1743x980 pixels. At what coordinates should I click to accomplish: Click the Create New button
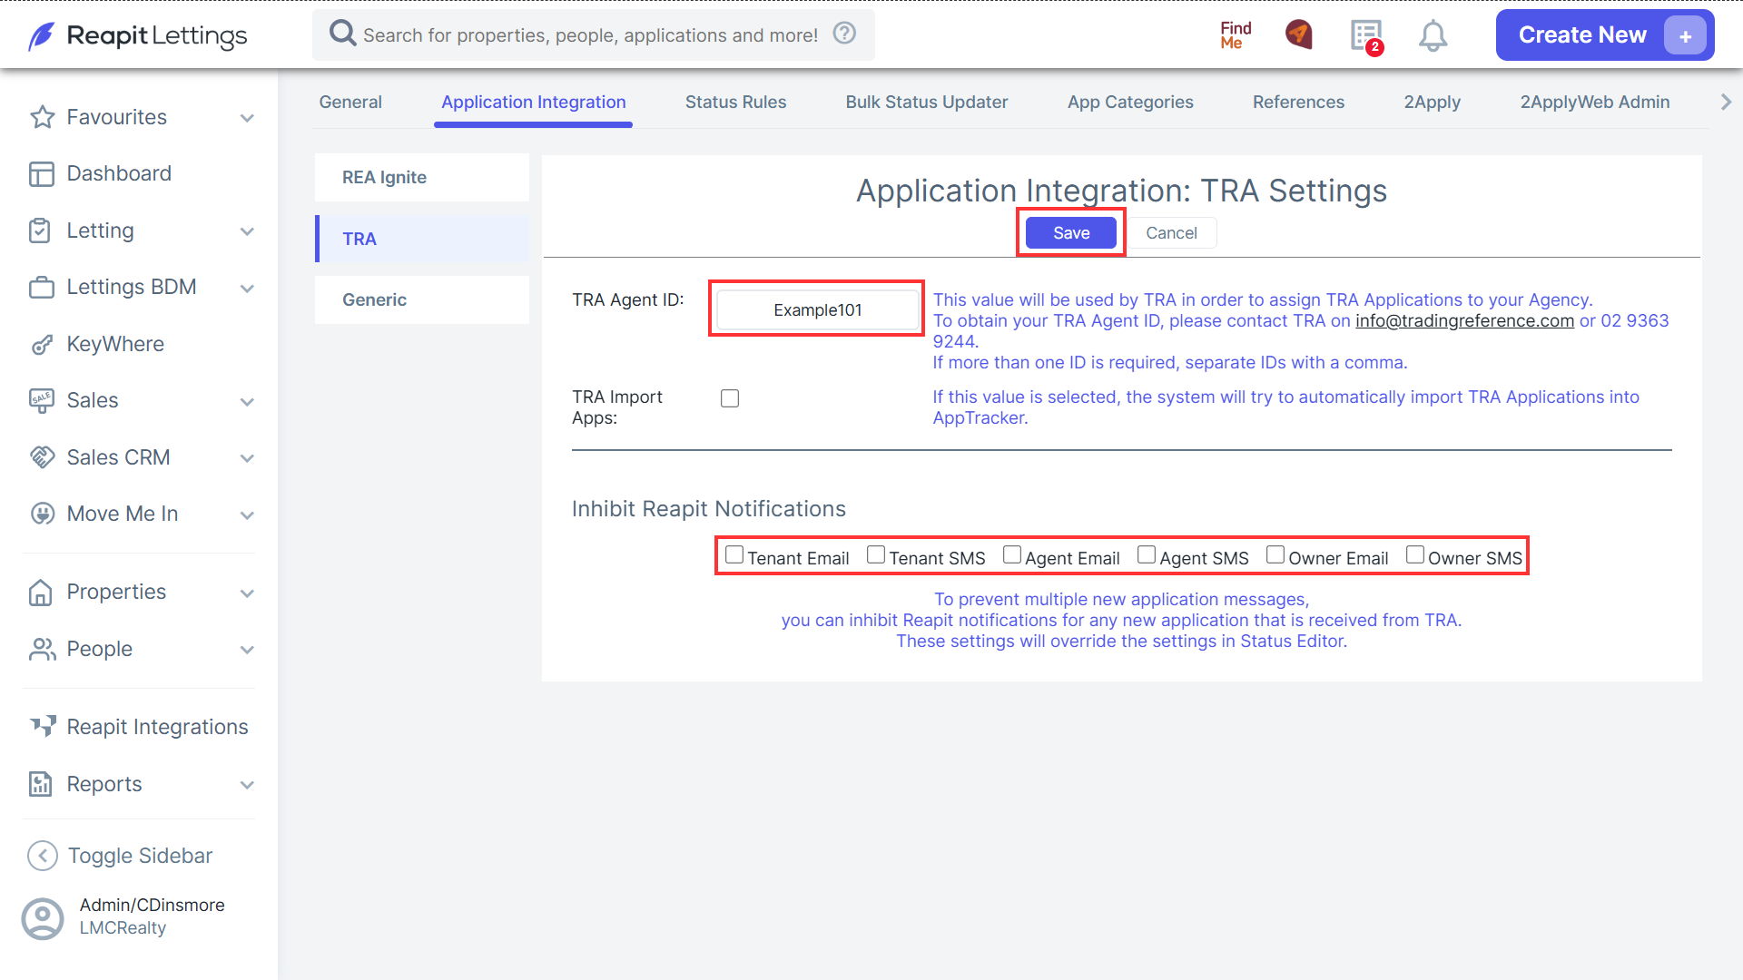pos(1605,35)
